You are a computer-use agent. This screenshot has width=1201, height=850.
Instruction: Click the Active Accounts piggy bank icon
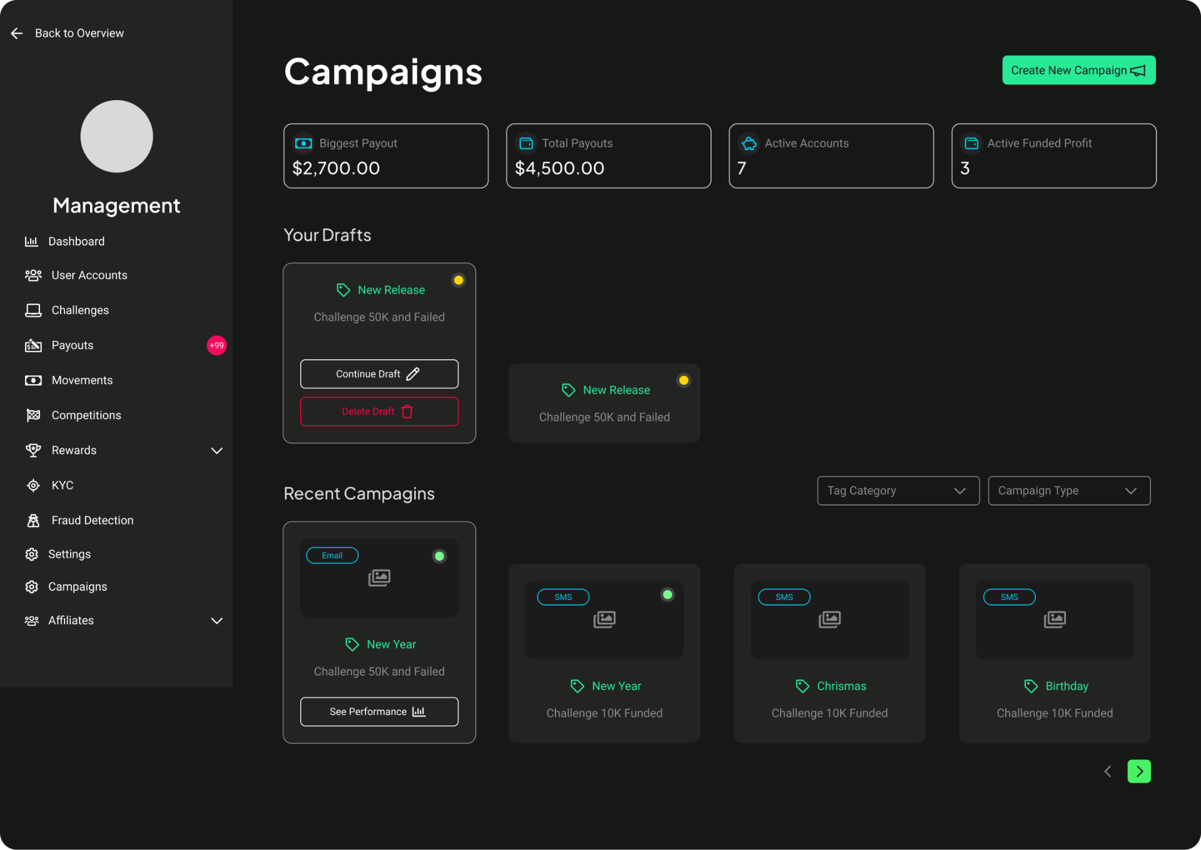pyautogui.click(x=749, y=143)
